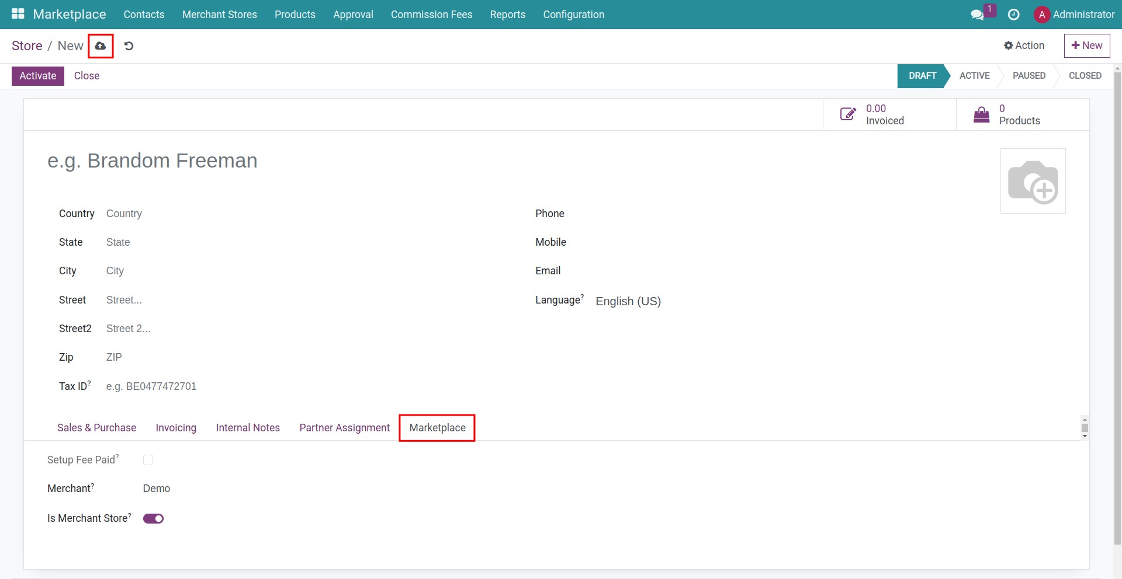Click the New record button
The image size is (1122, 579).
pos(1087,46)
